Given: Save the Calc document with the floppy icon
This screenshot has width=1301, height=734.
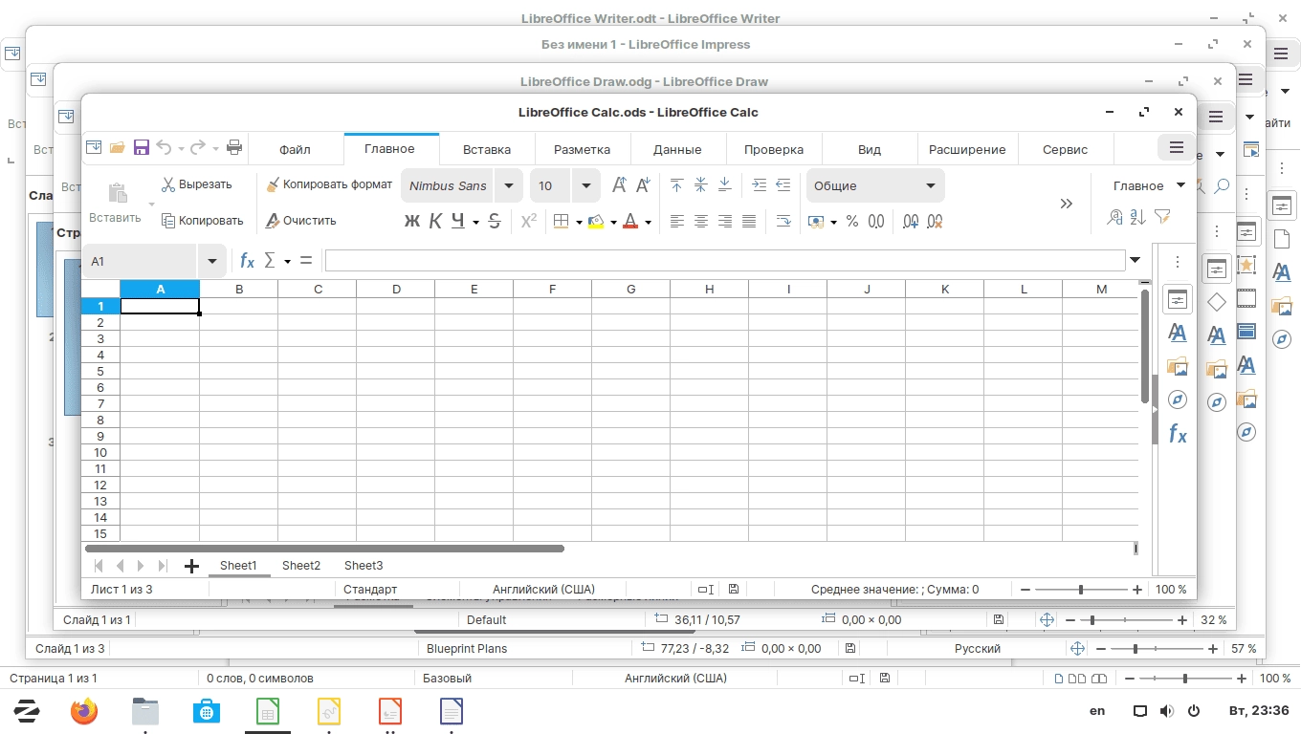Looking at the screenshot, I should [142, 148].
